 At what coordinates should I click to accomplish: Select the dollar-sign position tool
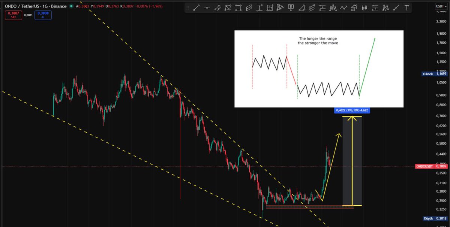(x=291, y=8)
